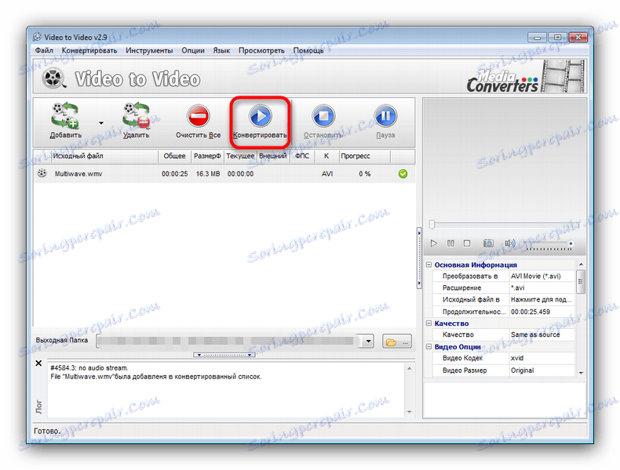Sort by Общее column header
The image size is (620, 470).
point(174,156)
